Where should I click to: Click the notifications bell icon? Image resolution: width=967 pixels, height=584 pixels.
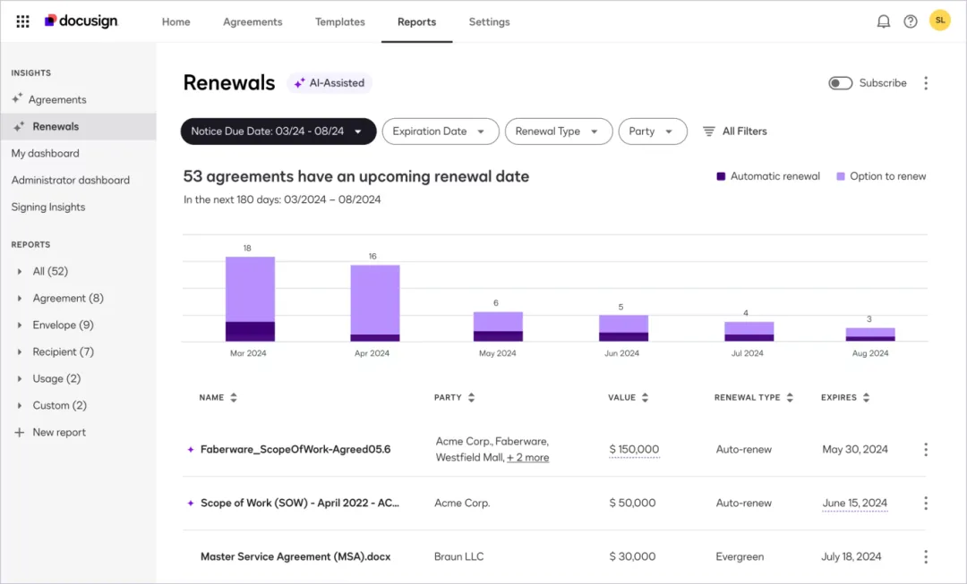[883, 21]
